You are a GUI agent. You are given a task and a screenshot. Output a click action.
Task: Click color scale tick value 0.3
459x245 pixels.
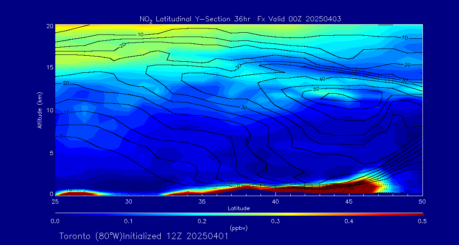click(275, 221)
